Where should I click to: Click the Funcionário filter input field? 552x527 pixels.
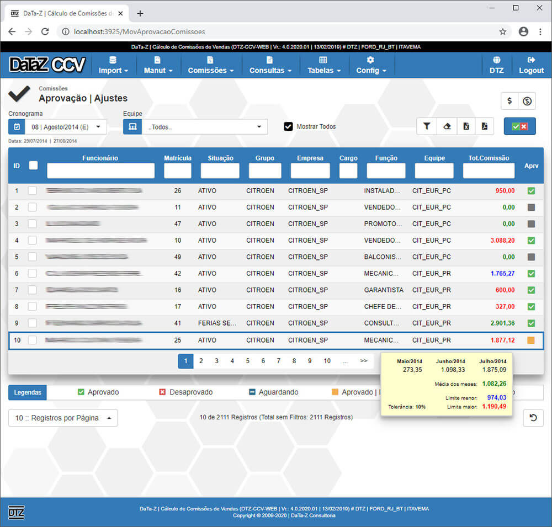click(x=100, y=171)
